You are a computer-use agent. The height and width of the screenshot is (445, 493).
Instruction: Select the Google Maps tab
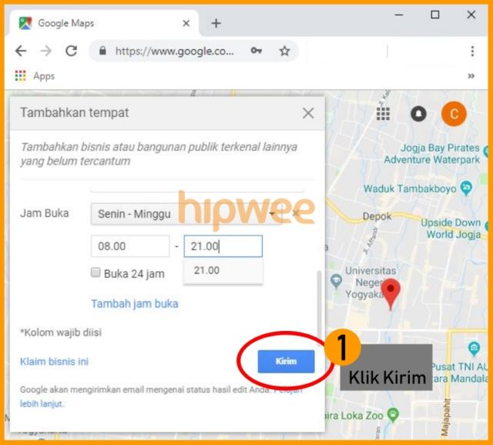(x=104, y=23)
